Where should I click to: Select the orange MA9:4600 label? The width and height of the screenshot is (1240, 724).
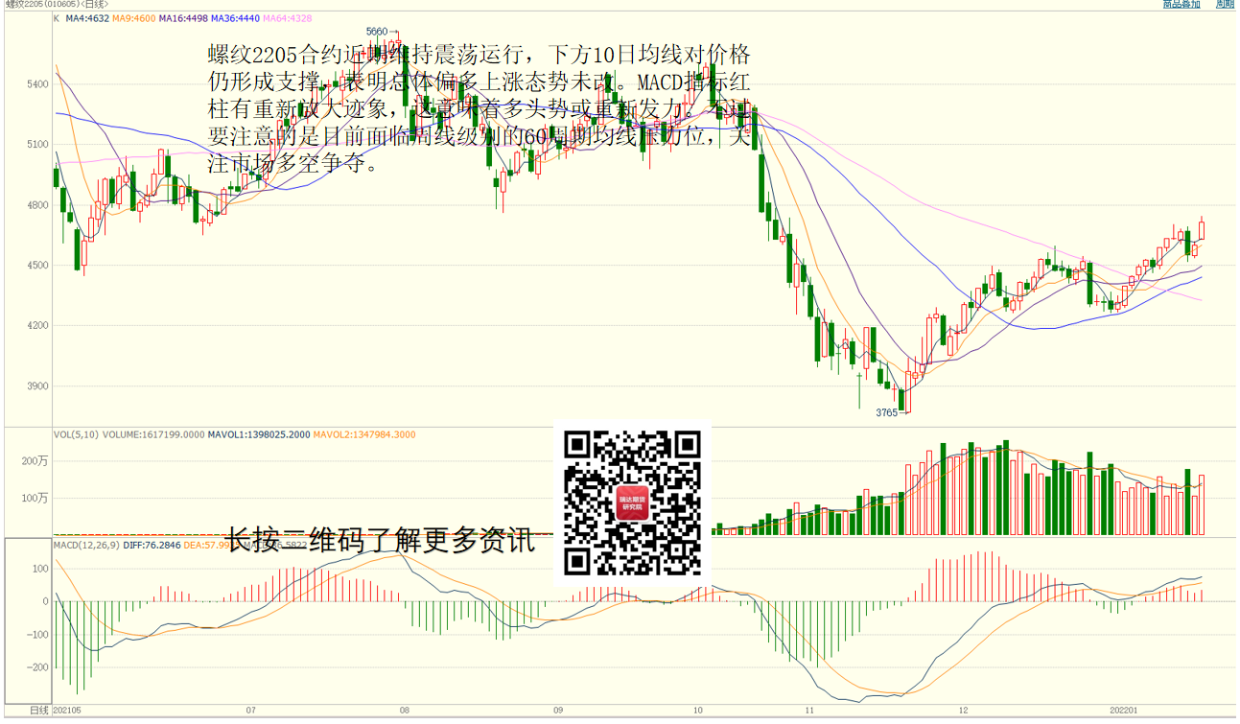pyautogui.click(x=133, y=18)
